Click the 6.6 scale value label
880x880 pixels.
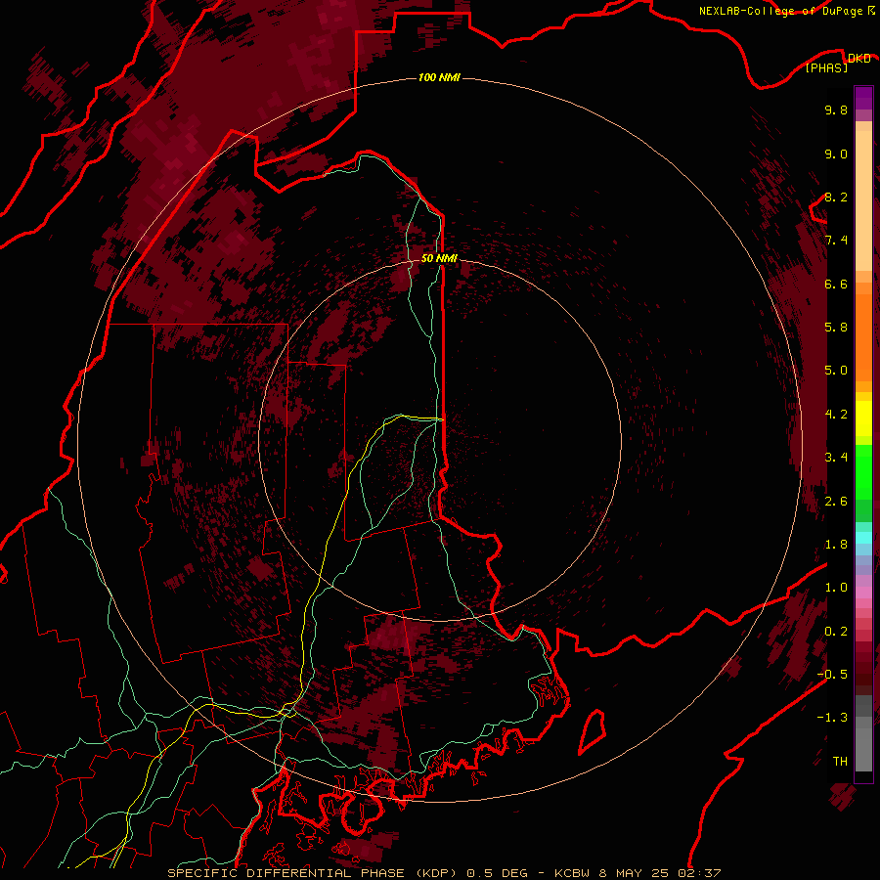836,284
